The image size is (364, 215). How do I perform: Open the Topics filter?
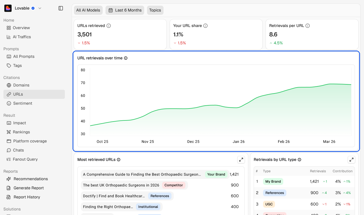tap(155, 10)
